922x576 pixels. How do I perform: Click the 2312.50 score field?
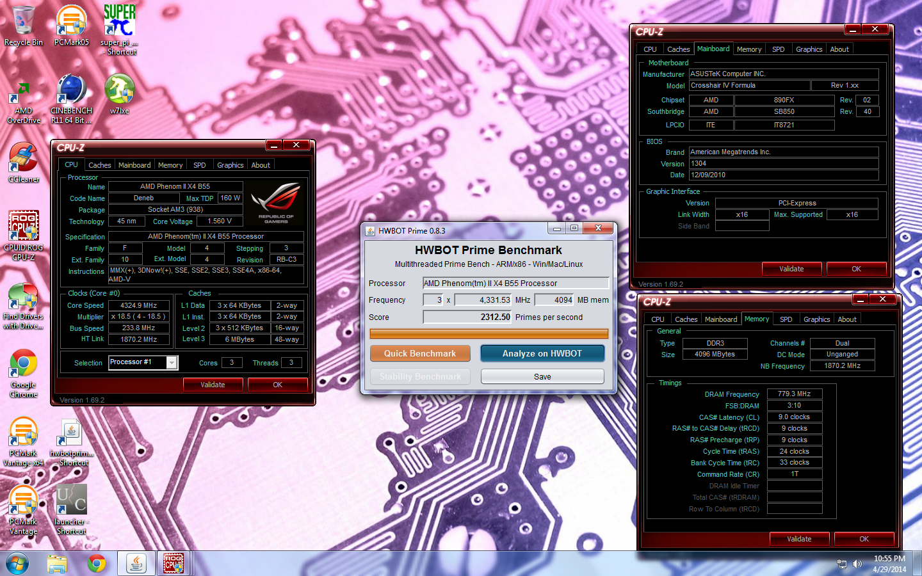click(468, 317)
